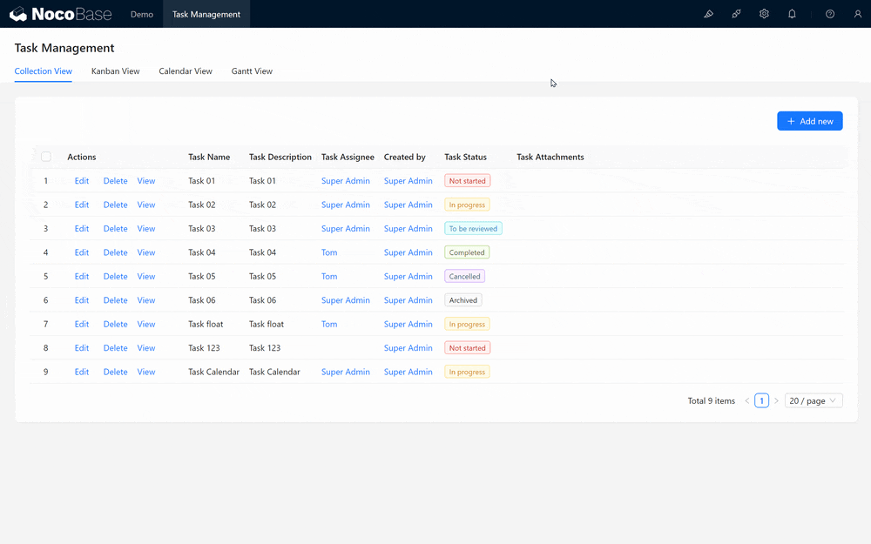Viewport: 871px width, 544px height.
Task: Open the user profile icon
Action: pos(858,14)
